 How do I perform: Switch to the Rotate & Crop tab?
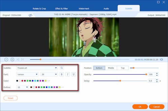(x=39, y=9)
